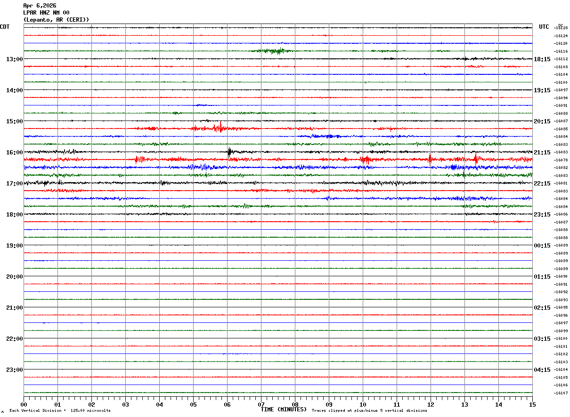Select the 15:00 CDT time label

click(x=14, y=121)
